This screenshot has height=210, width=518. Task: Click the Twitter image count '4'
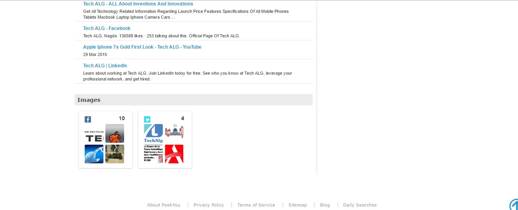(x=182, y=119)
